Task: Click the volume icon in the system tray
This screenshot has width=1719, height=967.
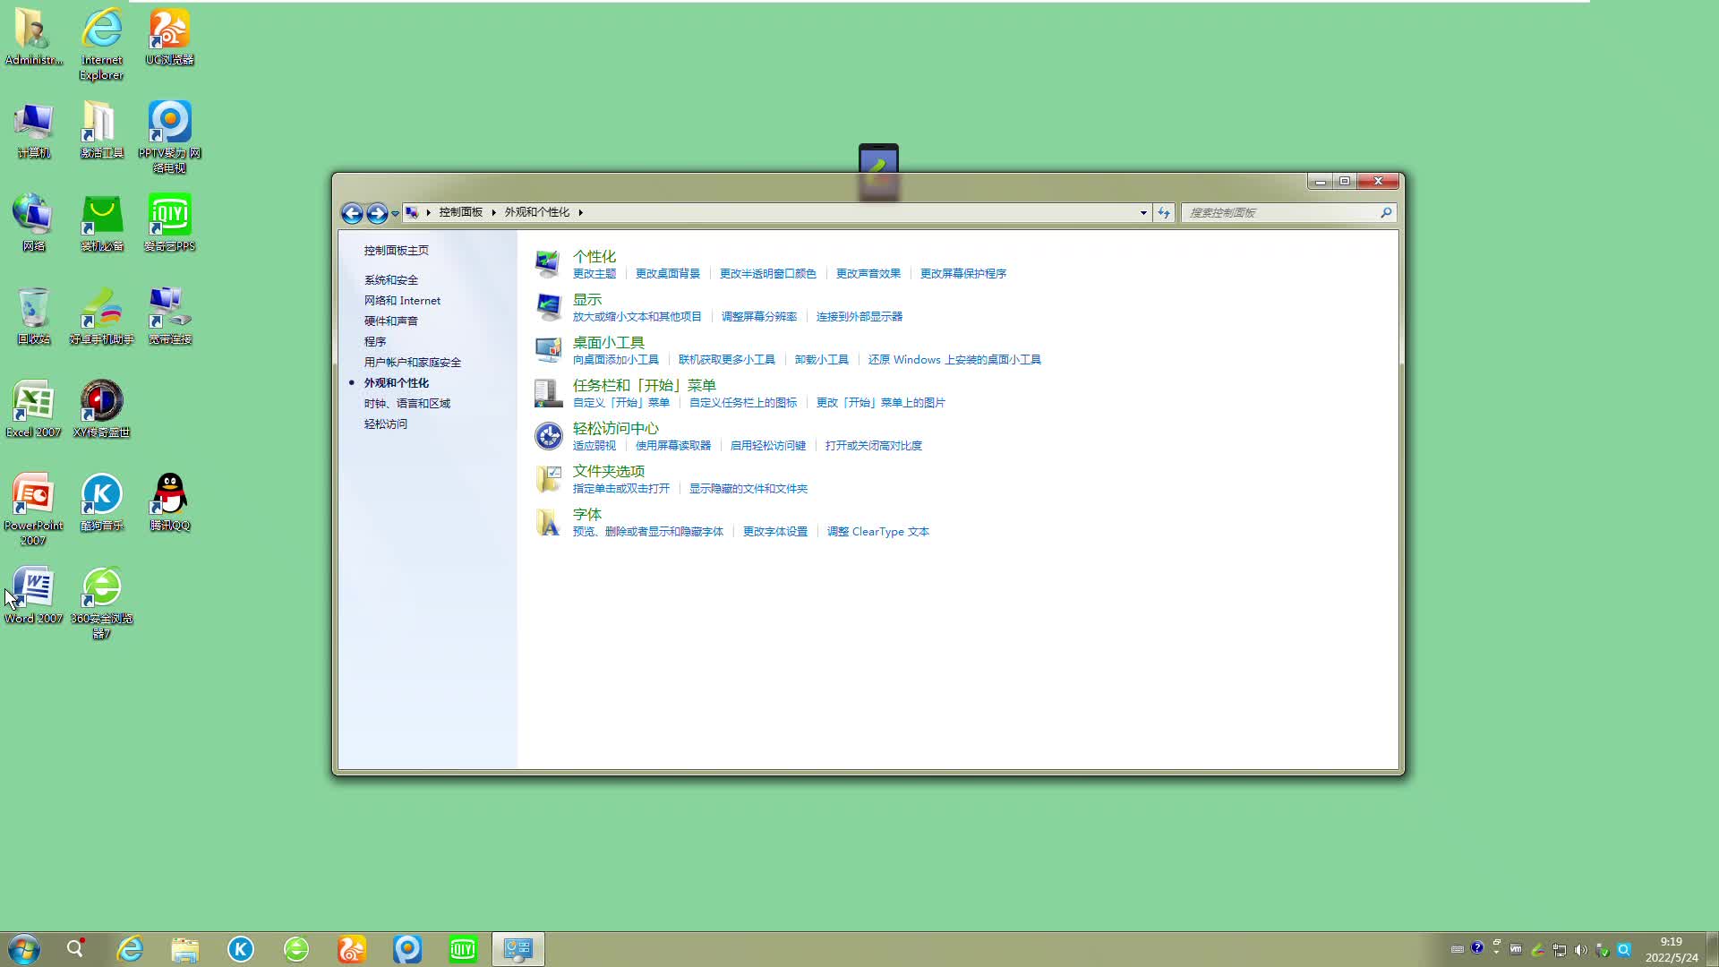Action: coord(1582,948)
